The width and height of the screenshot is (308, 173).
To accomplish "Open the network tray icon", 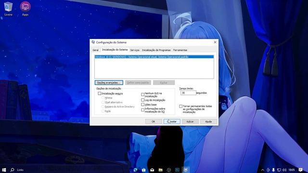I will tap(279, 170).
